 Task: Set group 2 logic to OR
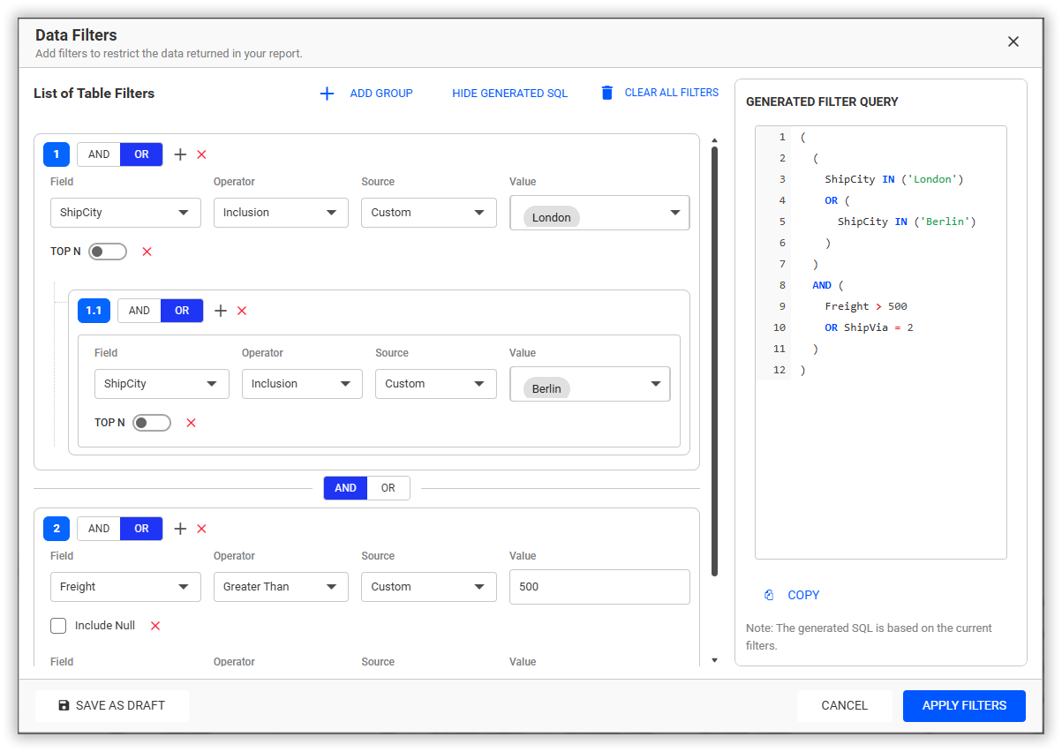(x=141, y=529)
